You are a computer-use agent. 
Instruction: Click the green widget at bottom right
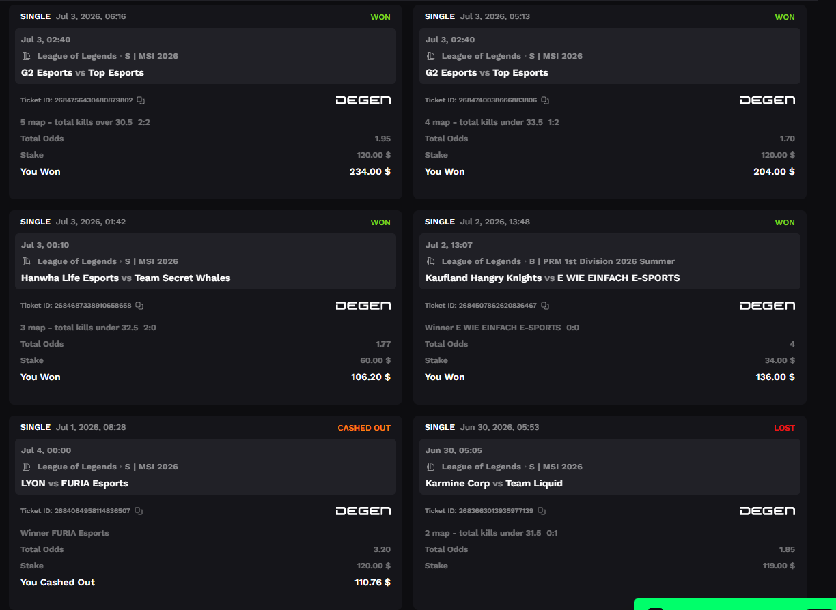pyautogui.click(x=735, y=605)
